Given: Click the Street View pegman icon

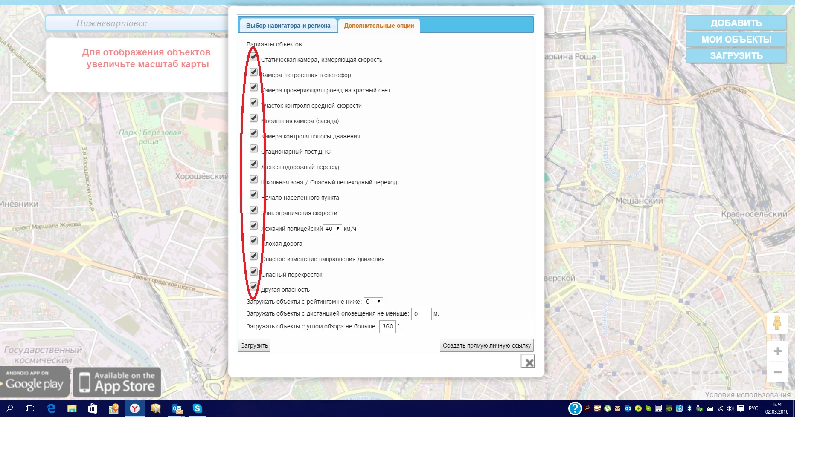Looking at the screenshot, I should click(777, 323).
